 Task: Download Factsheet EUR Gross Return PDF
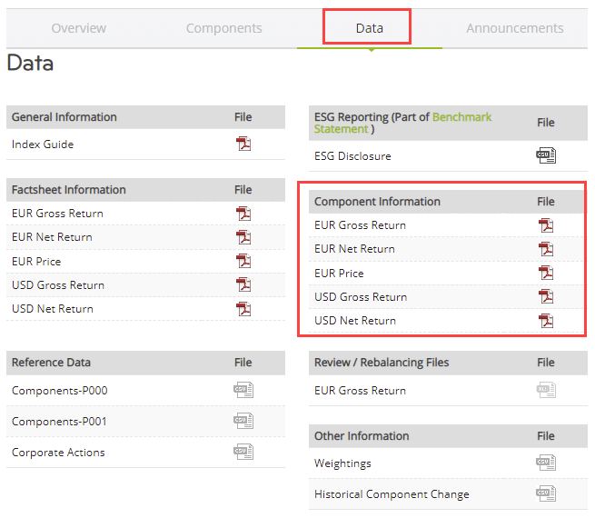click(x=243, y=214)
